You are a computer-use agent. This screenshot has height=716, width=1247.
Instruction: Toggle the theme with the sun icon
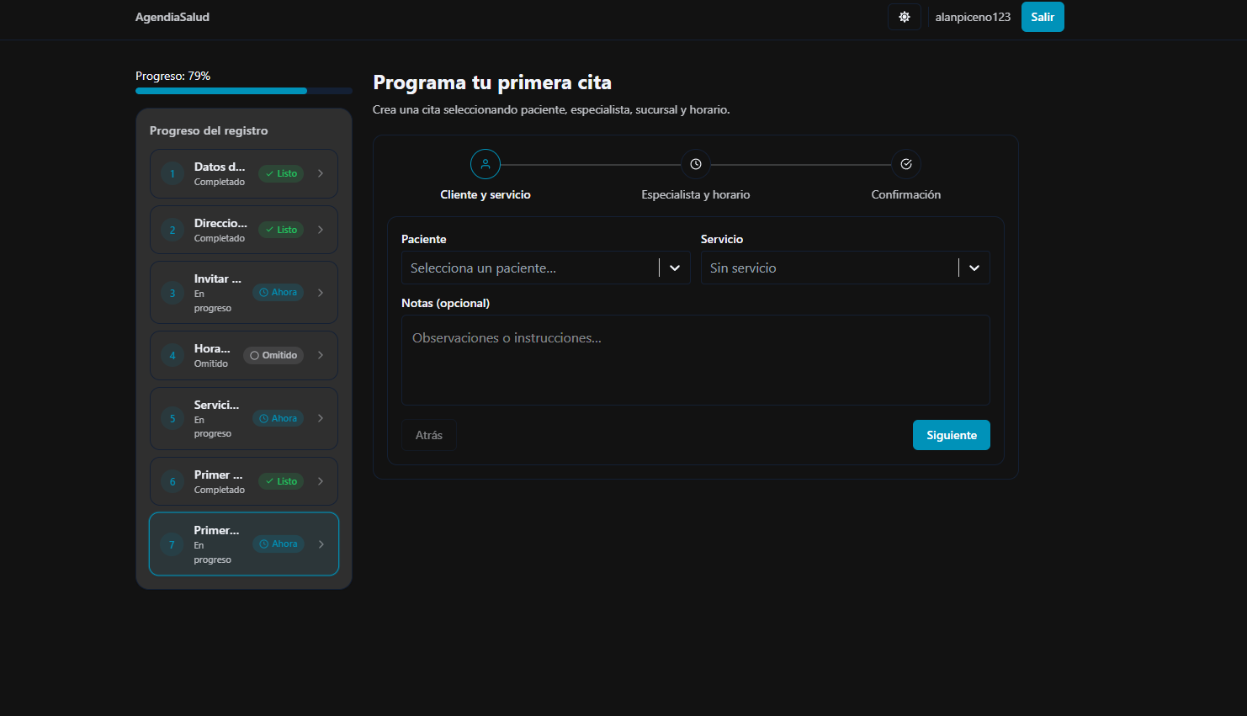pos(905,17)
